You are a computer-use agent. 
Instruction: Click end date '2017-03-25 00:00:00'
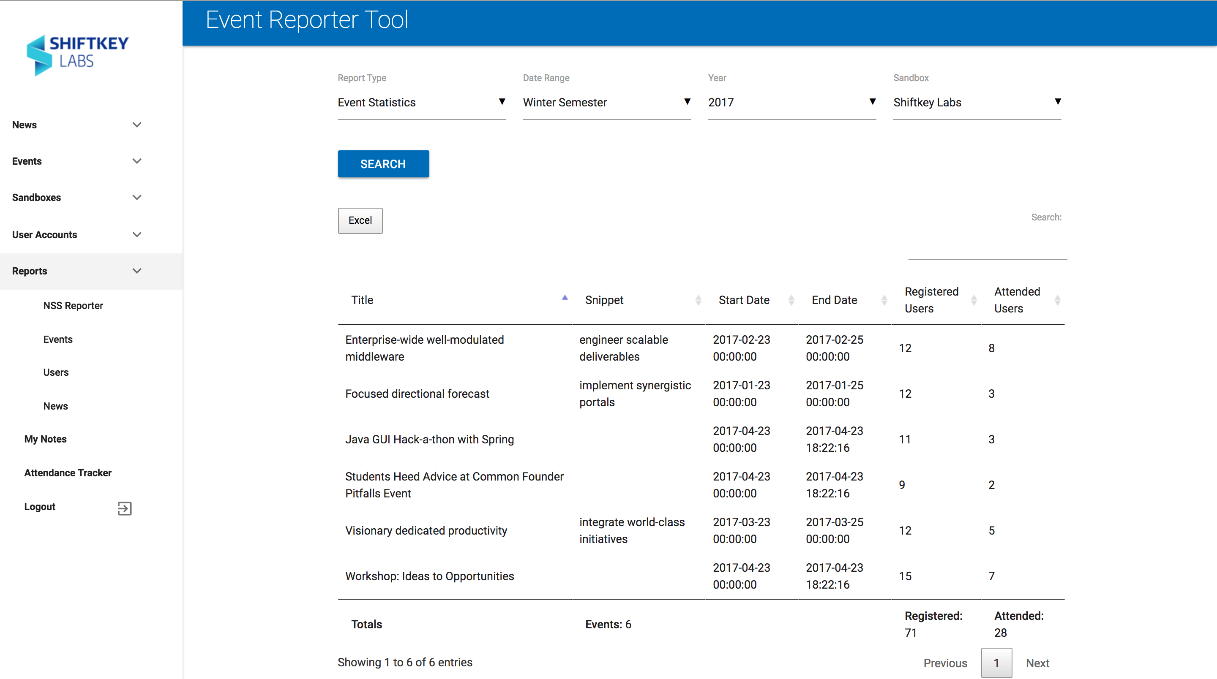point(834,530)
